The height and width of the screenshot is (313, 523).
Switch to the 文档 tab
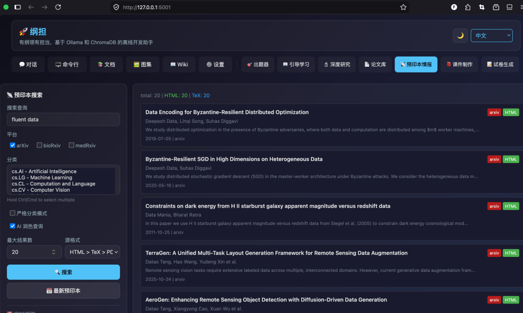tap(107, 64)
